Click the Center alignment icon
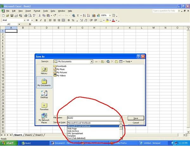Viewport: 190px width, 147px height. [54, 20]
